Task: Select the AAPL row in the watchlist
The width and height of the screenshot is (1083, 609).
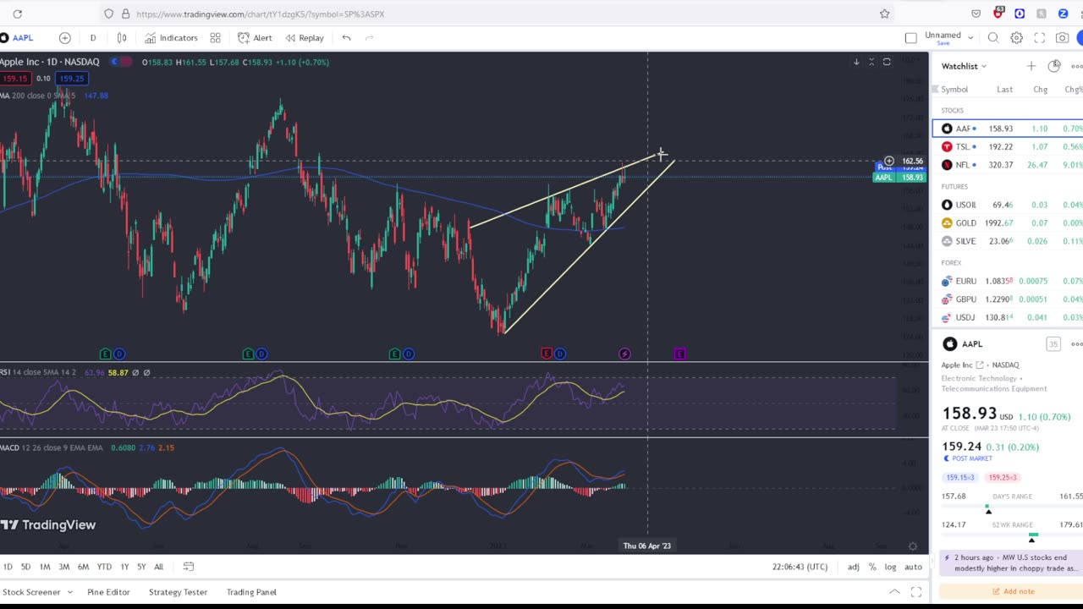Action: (x=1008, y=129)
